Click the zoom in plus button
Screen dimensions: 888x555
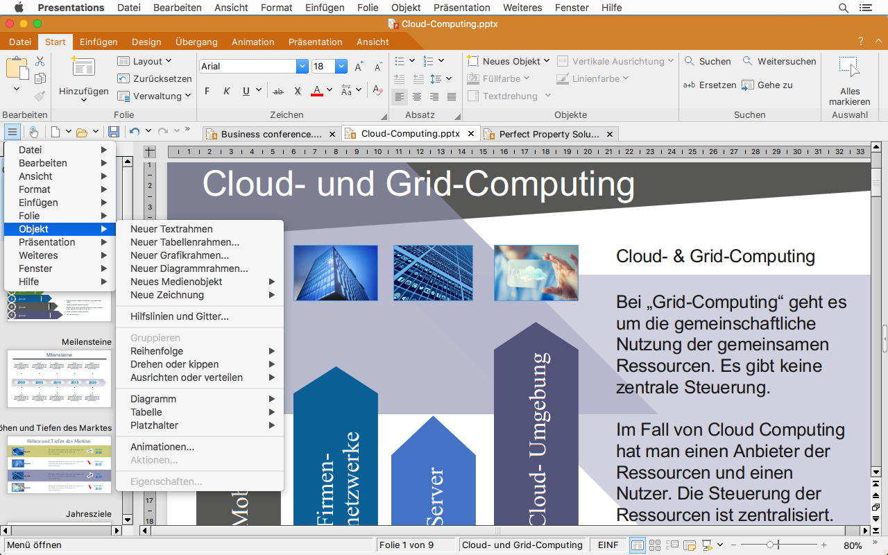pos(823,545)
